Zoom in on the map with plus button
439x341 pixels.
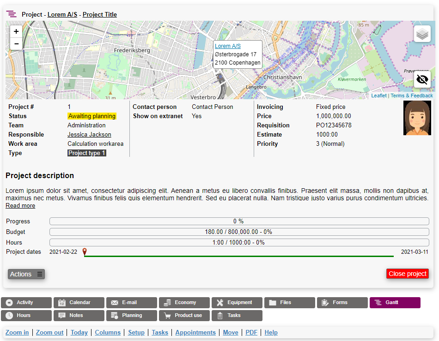coord(16,32)
